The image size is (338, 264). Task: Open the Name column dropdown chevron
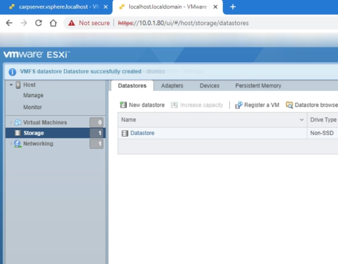pyautogui.click(x=302, y=120)
